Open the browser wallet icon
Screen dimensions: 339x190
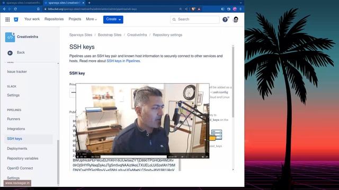click(229, 9)
